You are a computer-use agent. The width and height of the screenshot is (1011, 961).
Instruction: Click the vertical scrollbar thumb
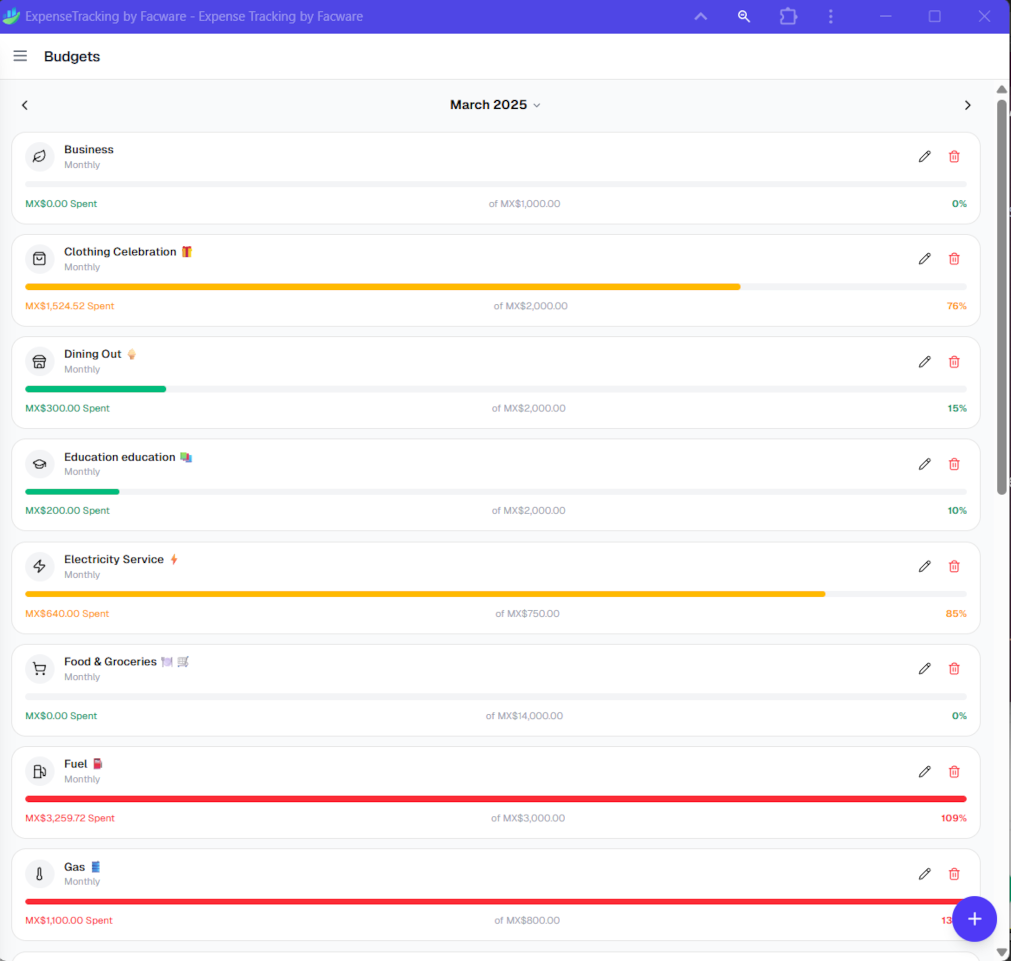pos(1002,297)
